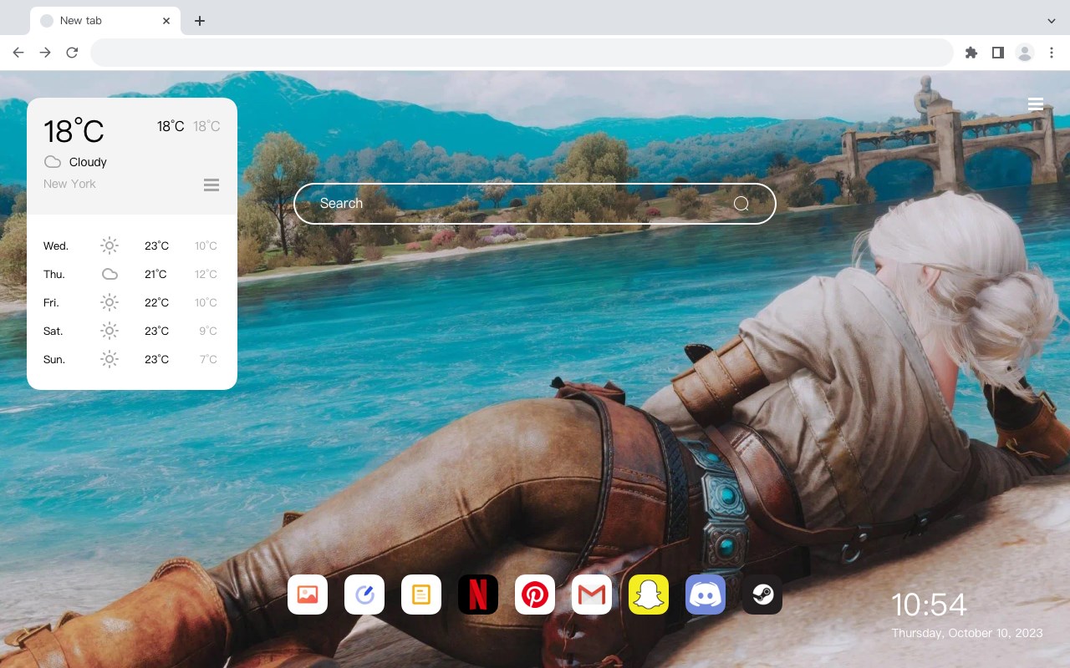Screen dimensions: 1070x668
Task: Go back to the previous page
Action: (18, 53)
